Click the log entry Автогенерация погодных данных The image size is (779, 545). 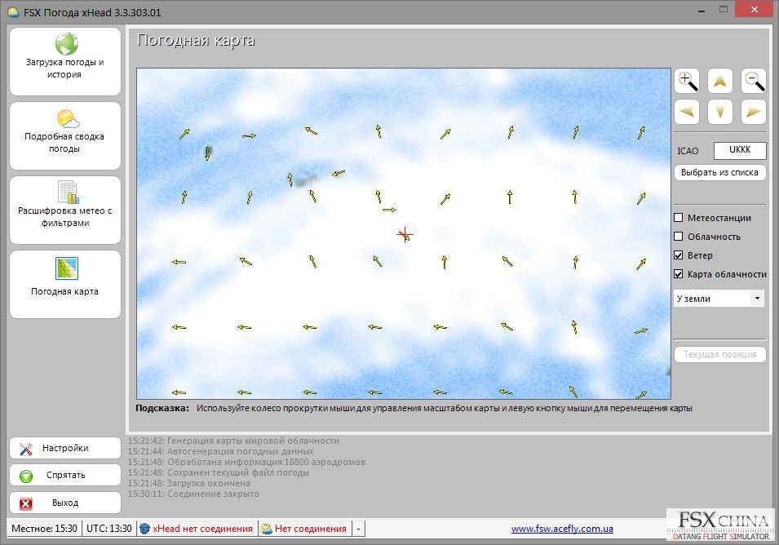pyautogui.click(x=220, y=451)
